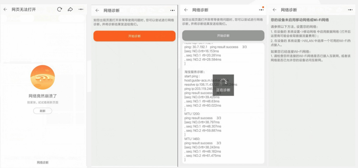Go back from the 未启用移动网络 help screen
The image size is (358, 168).
(x=274, y=10)
